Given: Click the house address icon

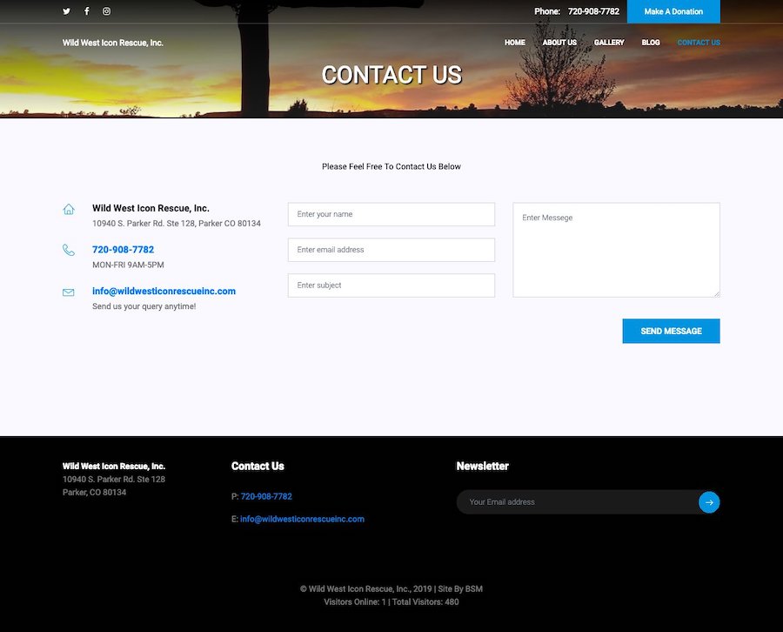Looking at the screenshot, I should 69,209.
